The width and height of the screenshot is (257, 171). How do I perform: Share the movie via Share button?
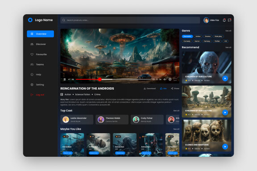[175, 89]
